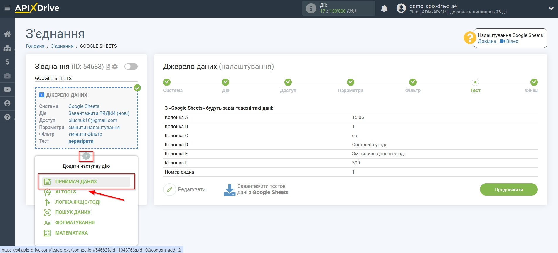Select ПРИЙМАЧ ДАНИХ menu item
This screenshot has height=253, width=558.
click(86, 182)
